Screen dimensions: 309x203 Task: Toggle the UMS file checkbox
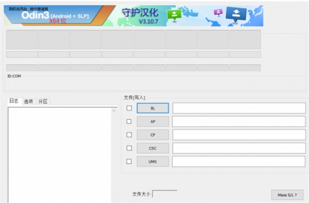click(129, 162)
